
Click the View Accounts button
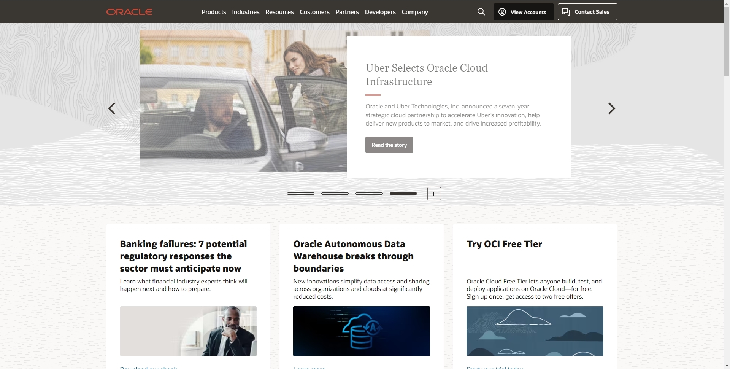tap(523, 12)
